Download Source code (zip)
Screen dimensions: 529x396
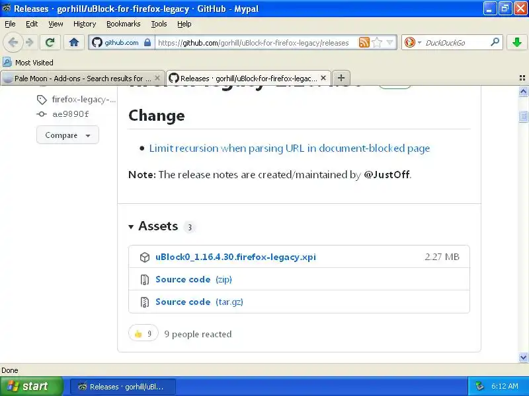[194, 279]
